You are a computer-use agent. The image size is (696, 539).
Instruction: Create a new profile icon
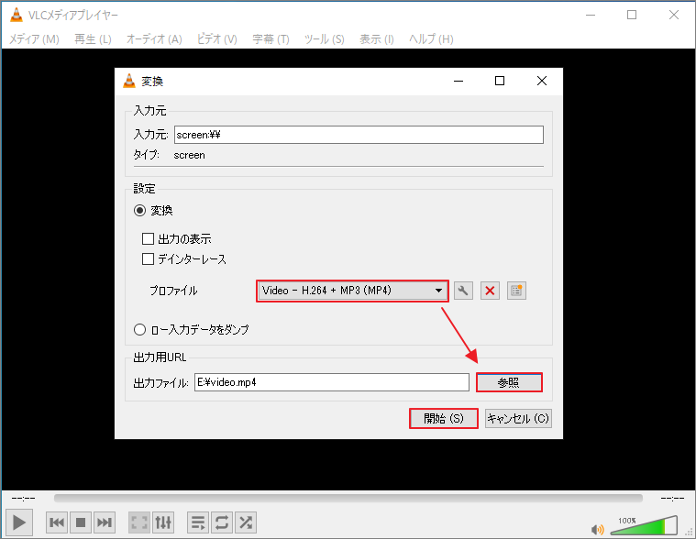coord(516,291)
